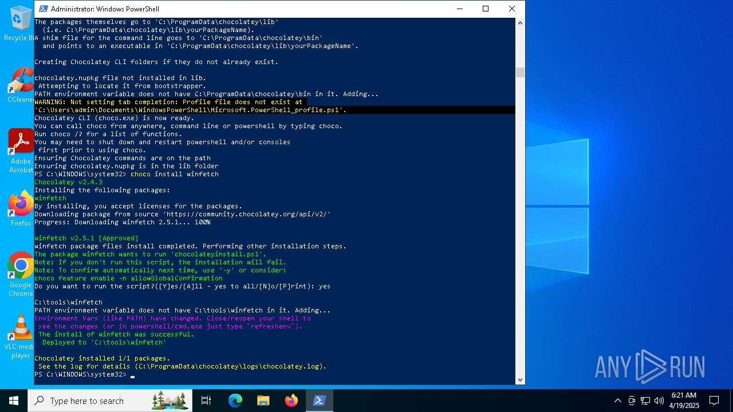Maximize the PowerShell window
The width and height of the screenshot is (733, 412).
(x=486, y=9)
